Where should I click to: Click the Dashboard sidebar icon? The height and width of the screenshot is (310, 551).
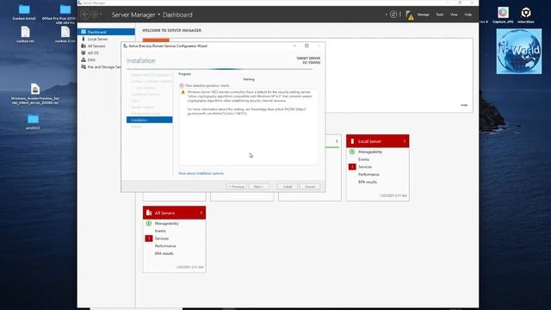[x=84, y=32]
